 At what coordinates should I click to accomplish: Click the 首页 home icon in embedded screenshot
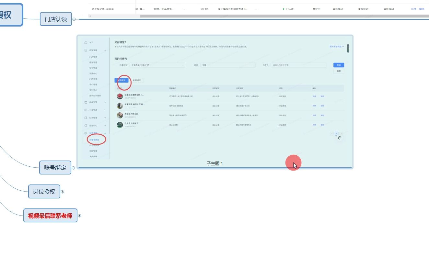click(x=86, y=42)
